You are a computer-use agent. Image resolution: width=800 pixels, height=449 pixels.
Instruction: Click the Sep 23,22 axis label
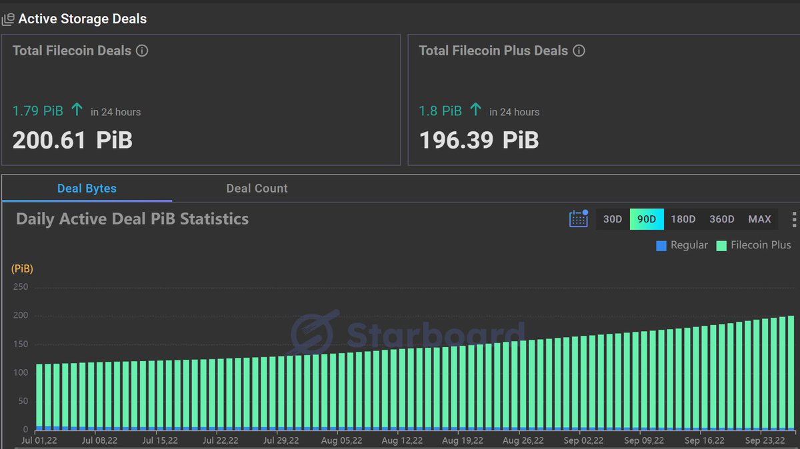coord(766,440)
